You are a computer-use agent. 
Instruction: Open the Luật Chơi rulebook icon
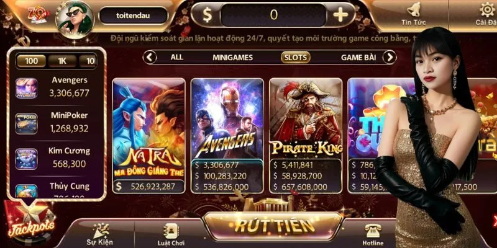(171, 231)
